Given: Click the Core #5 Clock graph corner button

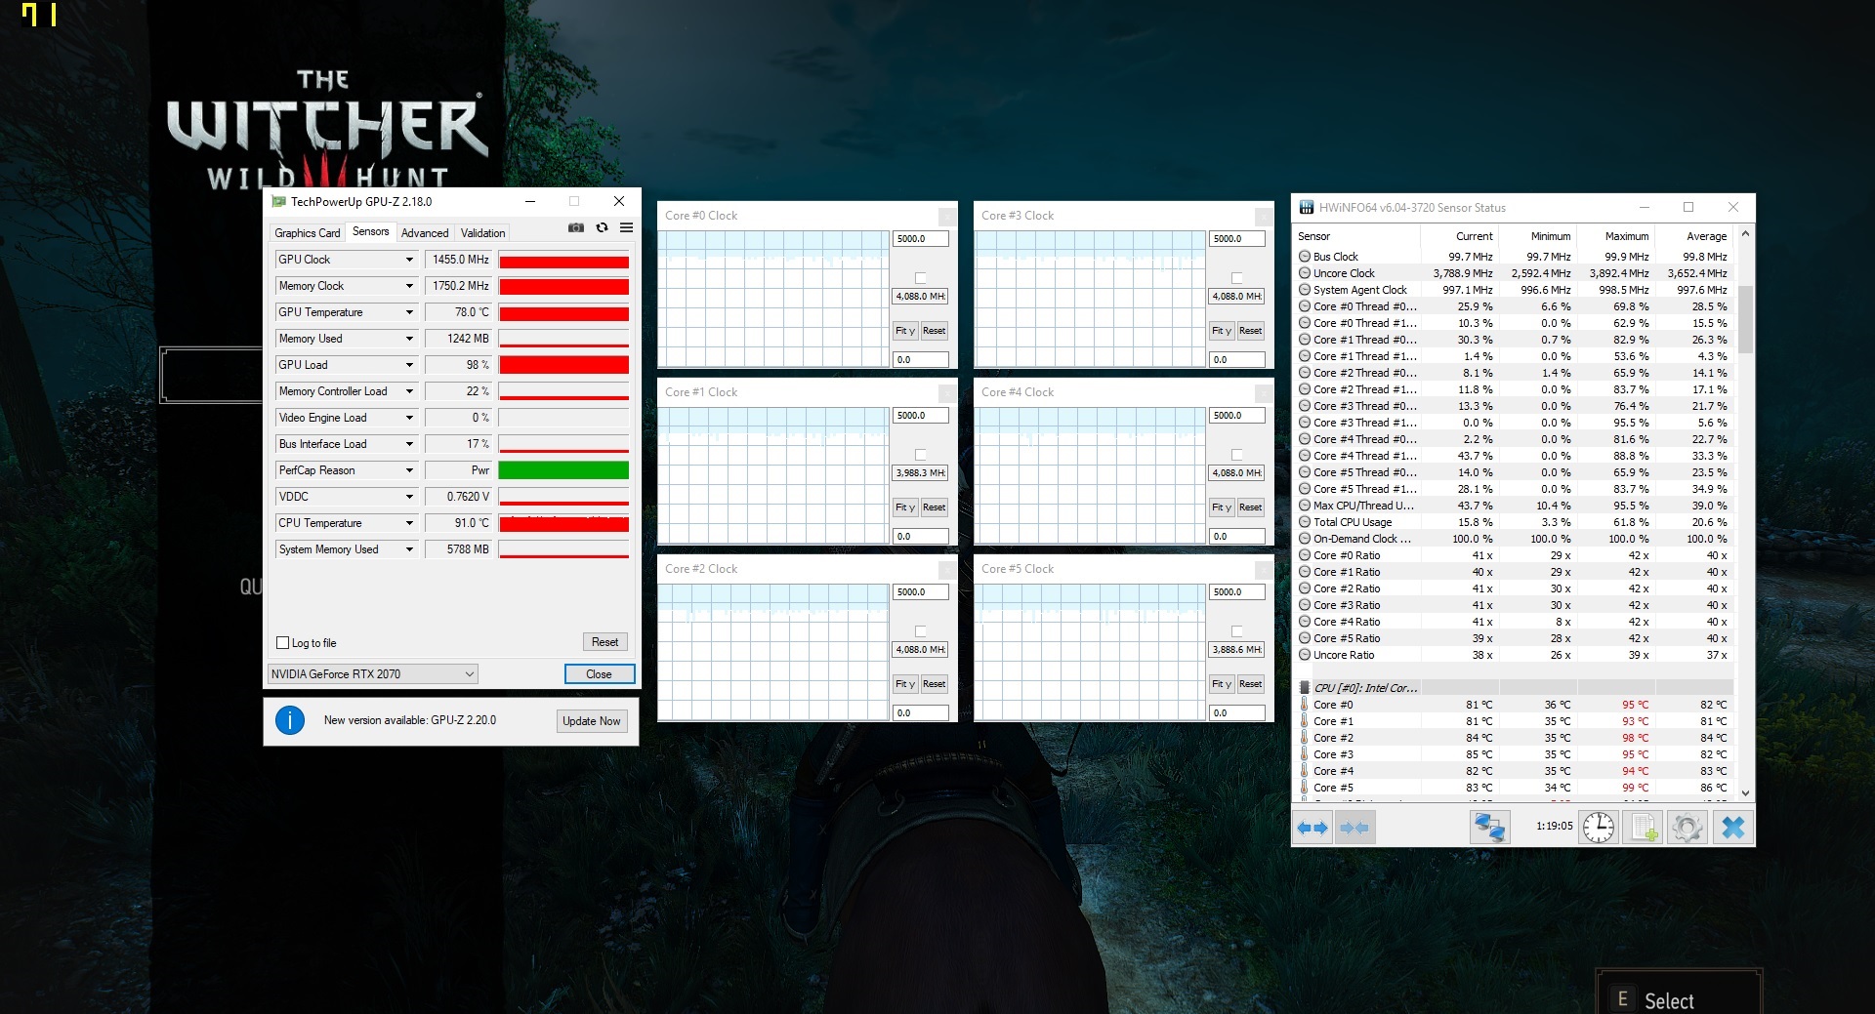Looking at the screenshot, I should click(1264, 569).
